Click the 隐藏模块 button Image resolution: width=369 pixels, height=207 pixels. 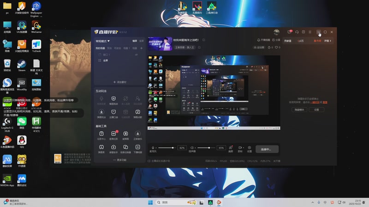click(299, 109)
